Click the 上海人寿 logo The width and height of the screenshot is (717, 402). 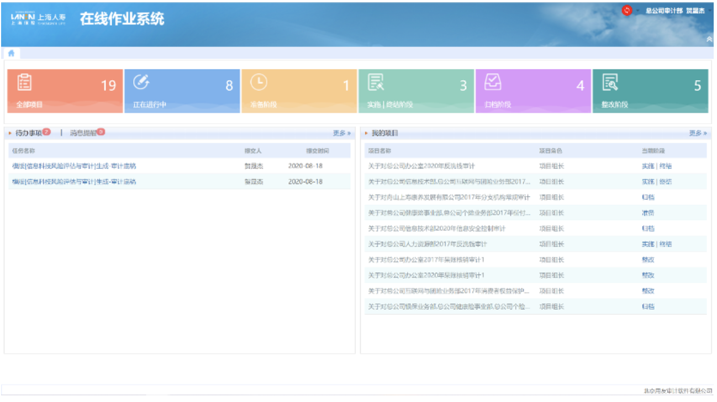pyautogui.click(x=38, y=19)
